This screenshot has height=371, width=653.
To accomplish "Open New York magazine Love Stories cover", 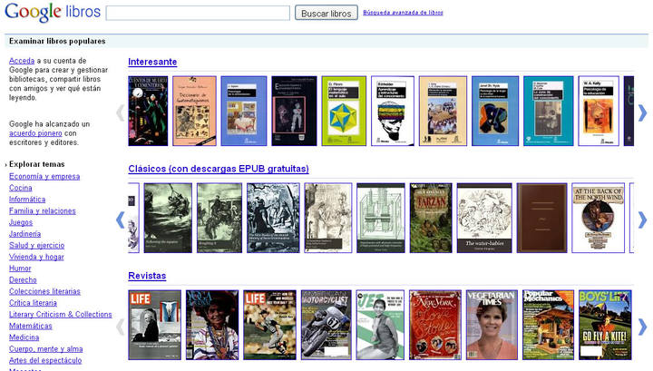I will pos(435,325).
